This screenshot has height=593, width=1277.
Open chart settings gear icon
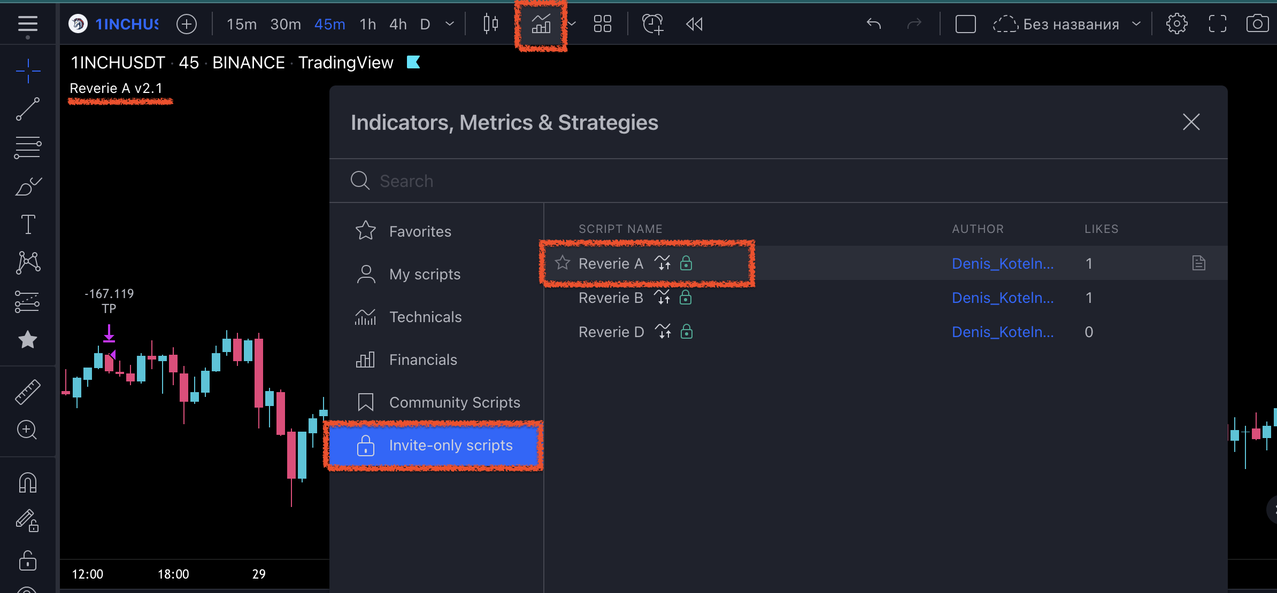coord(1176,24)
